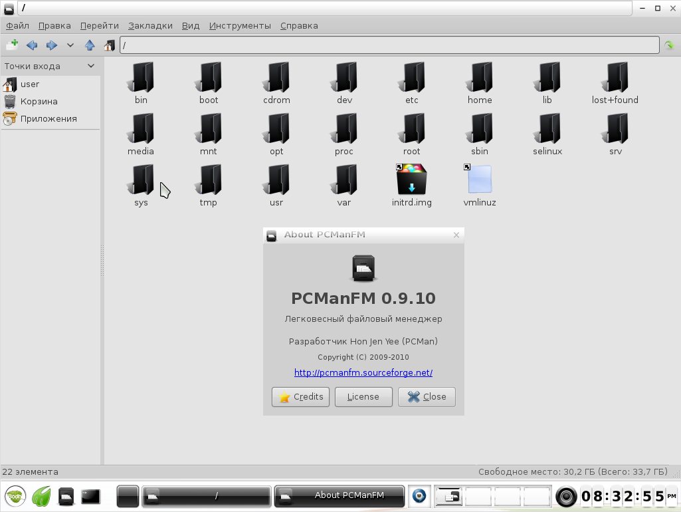Expand the 'Точки входа' side pane dropdown
Viewport: 681px width, 512px height.
(91, 66)
